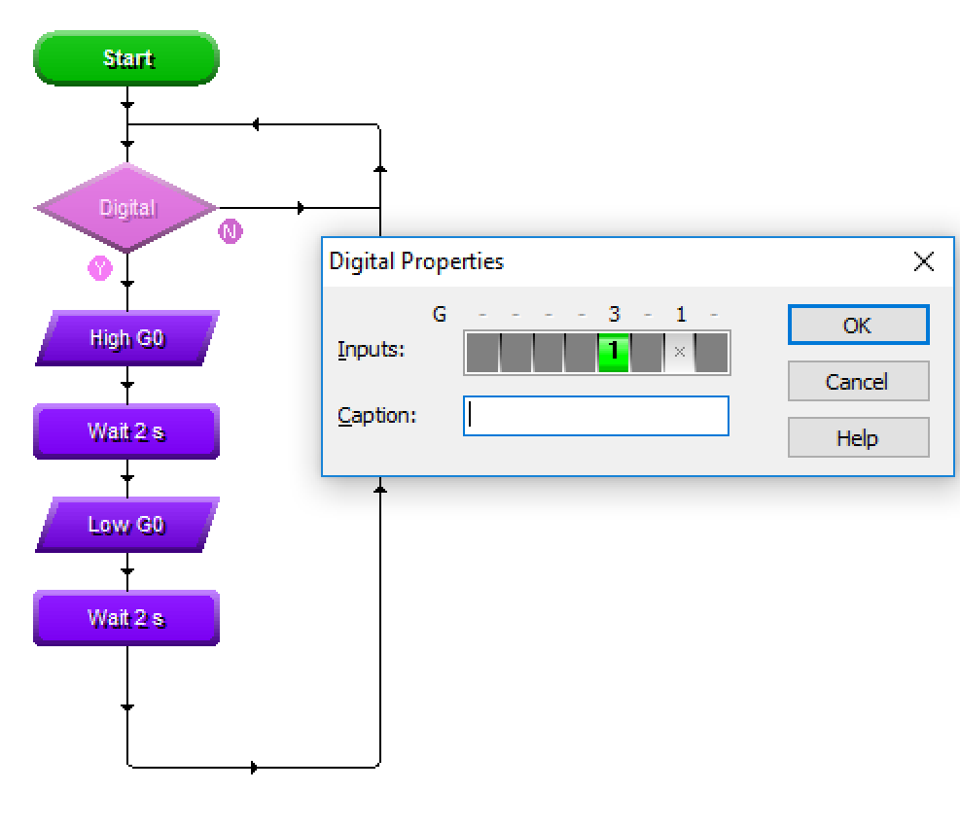Toggle the leftmost grey input bit

(x=482, y=353)
